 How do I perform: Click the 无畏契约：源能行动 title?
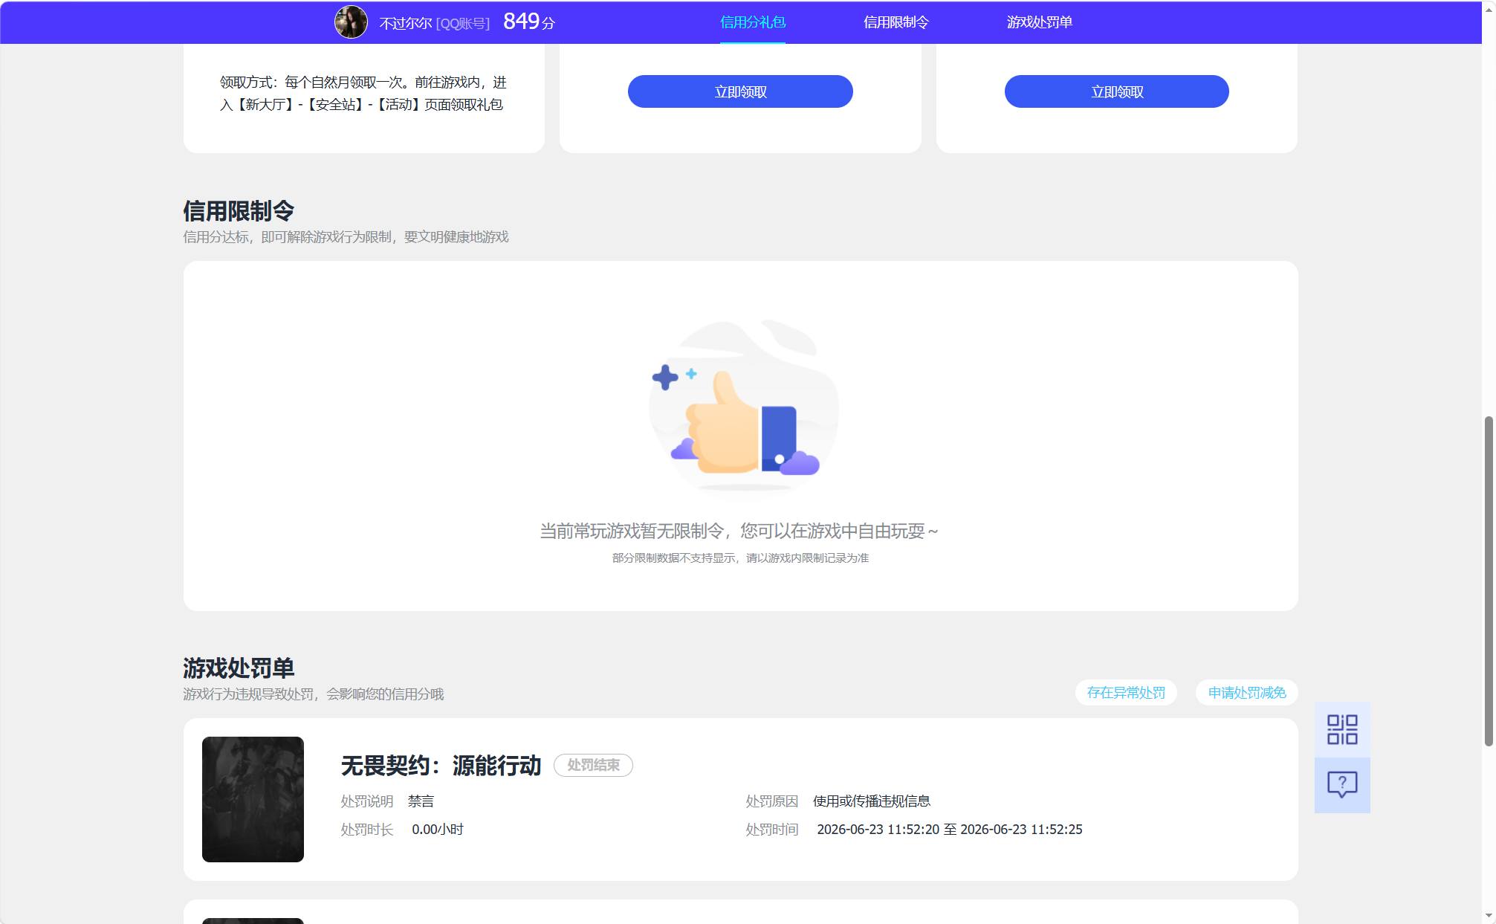(x=441, y=766)
